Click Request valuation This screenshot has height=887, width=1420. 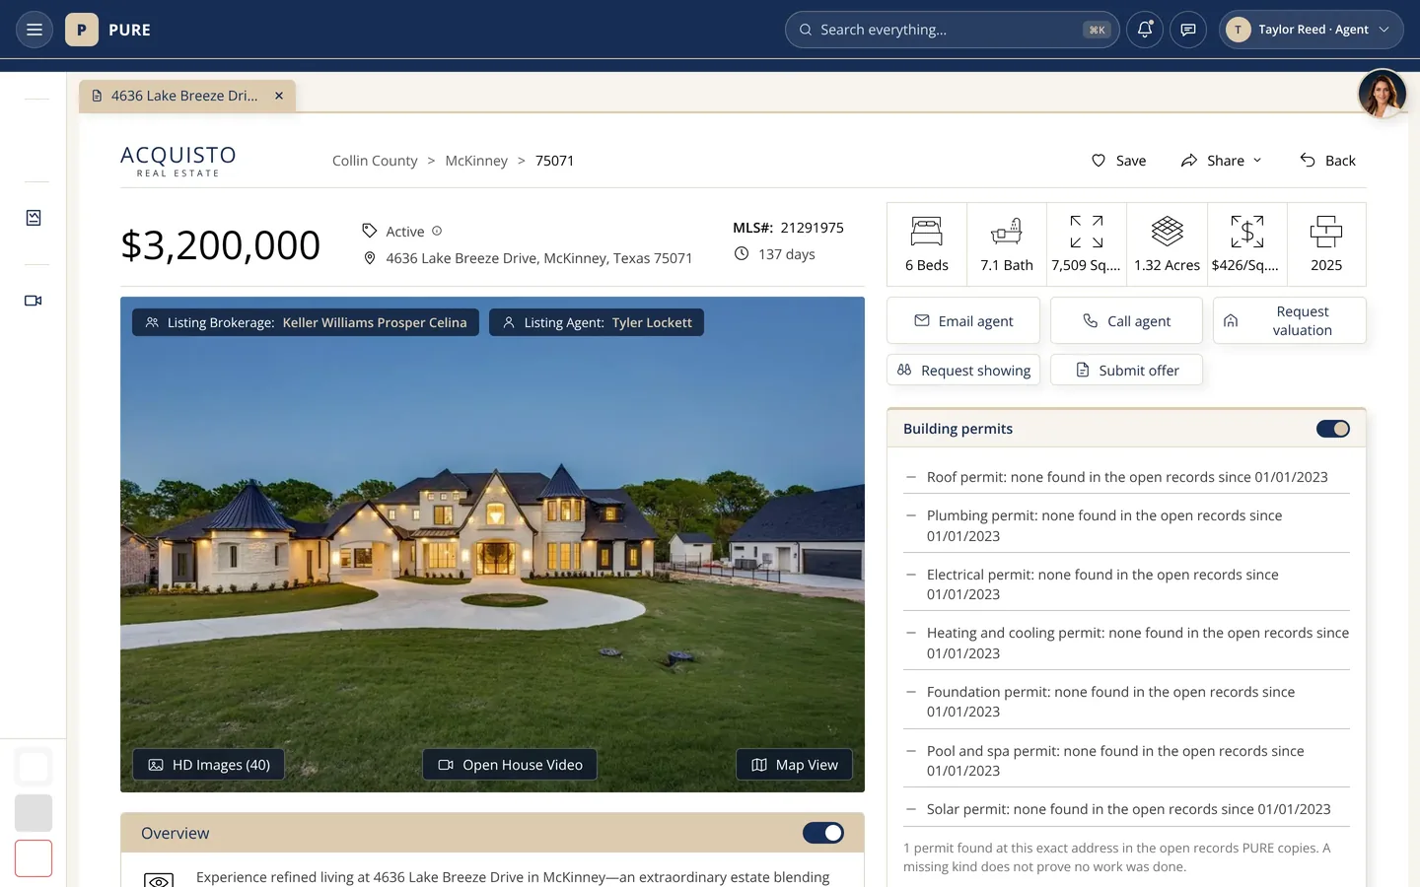coord(1290,320)
